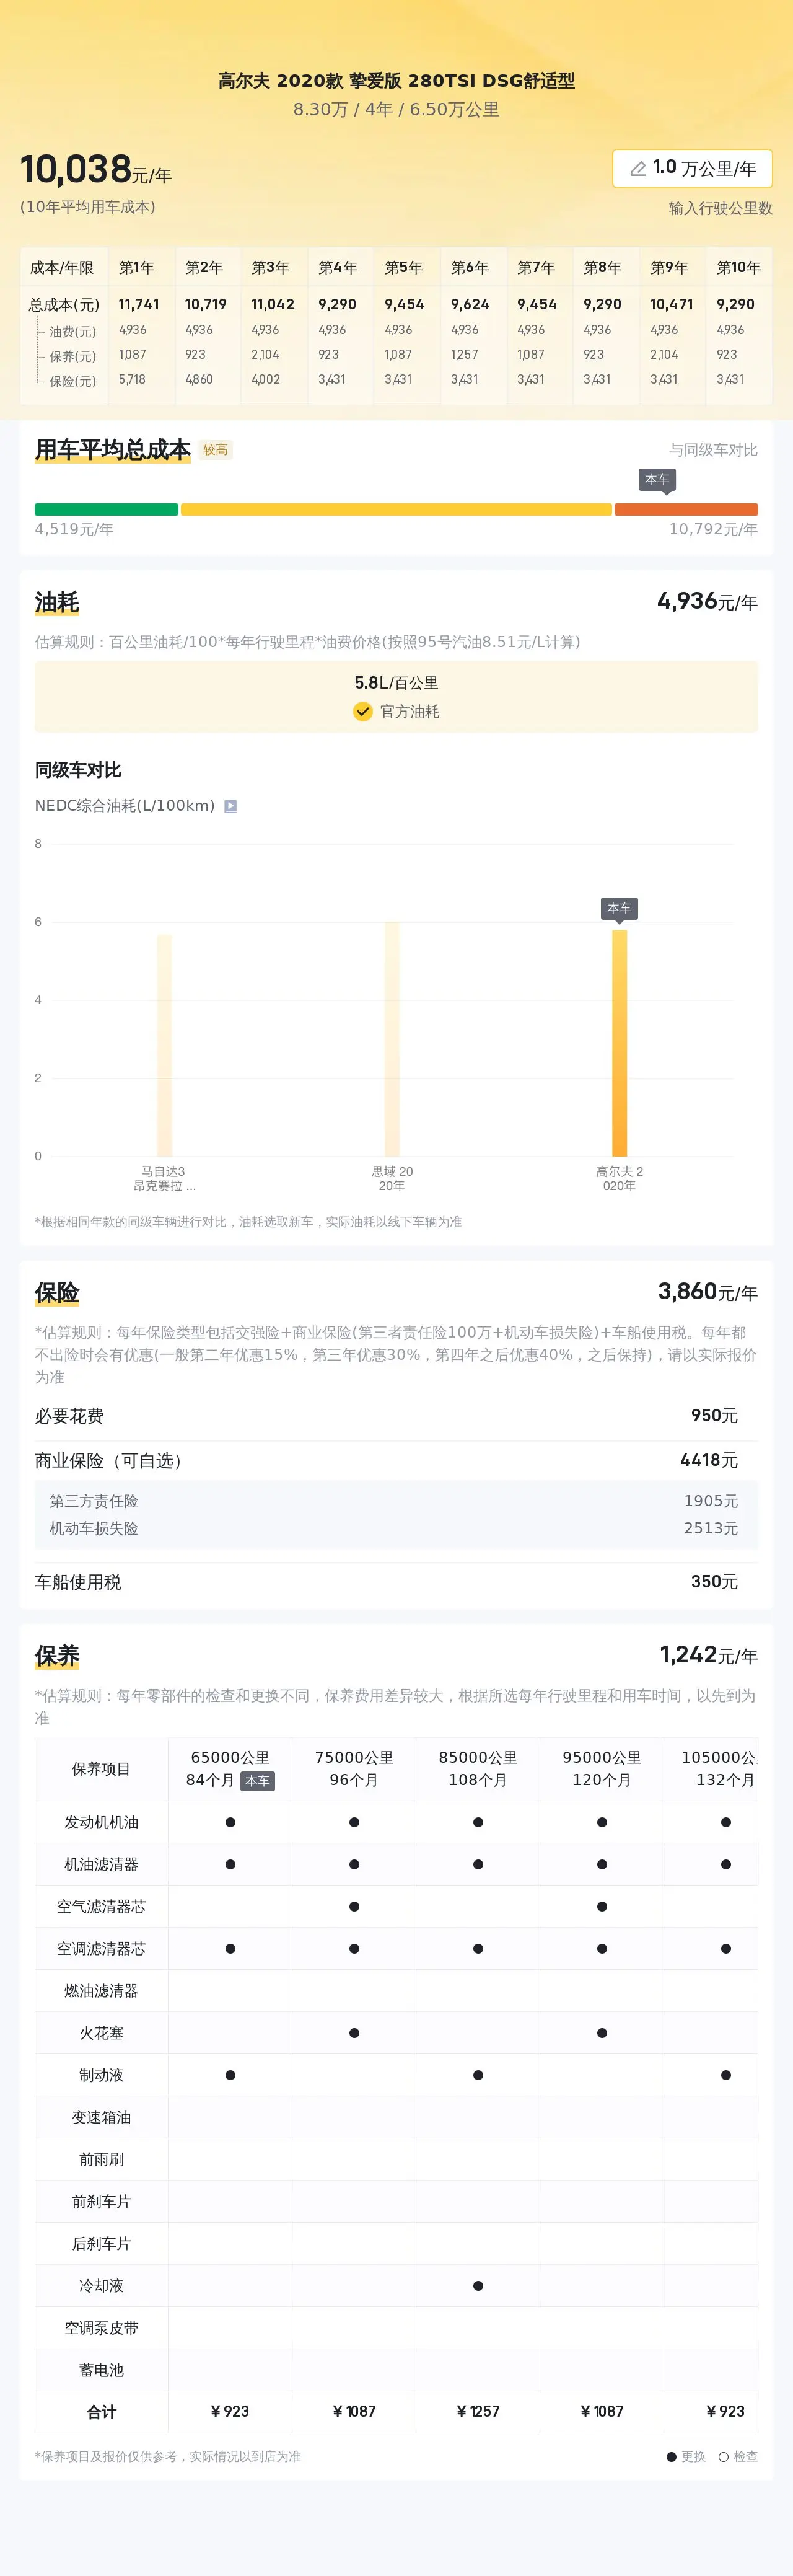Click the 马自达3 昂克赛拉 chart bar
The image size is (793, 2576).
tap(164, 1045)
